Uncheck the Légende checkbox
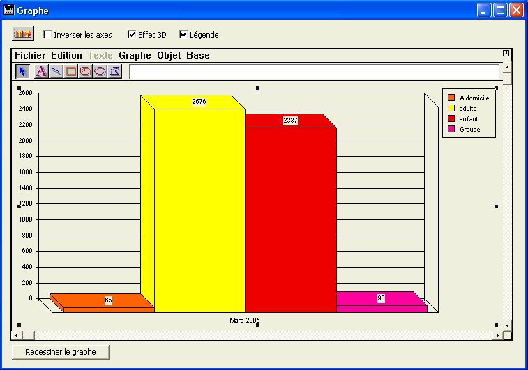Viewport: 528px width, 370px height. pos(183,34)
